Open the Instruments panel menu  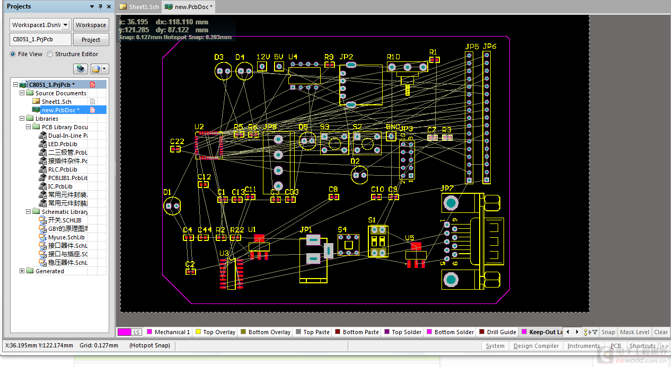(x=584, y=346)
